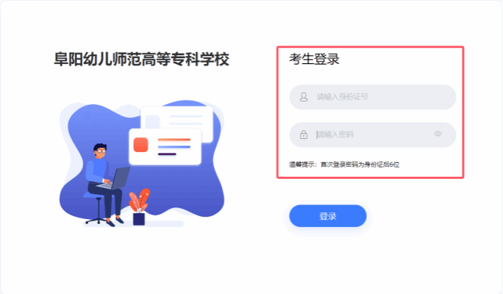
Task: Click the red potted plant illustration
Action: [139, 207]
